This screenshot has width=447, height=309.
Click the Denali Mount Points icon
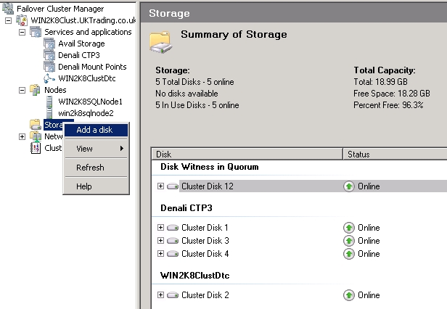pyautogui.click(x=49, y=67)
